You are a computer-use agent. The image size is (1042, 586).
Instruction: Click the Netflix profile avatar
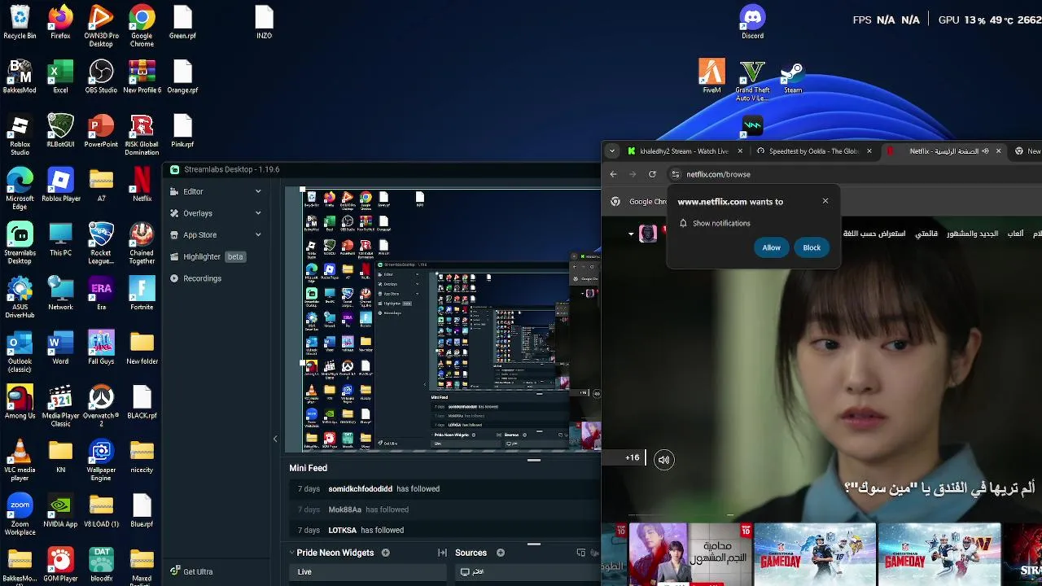(x=648, y=234)
